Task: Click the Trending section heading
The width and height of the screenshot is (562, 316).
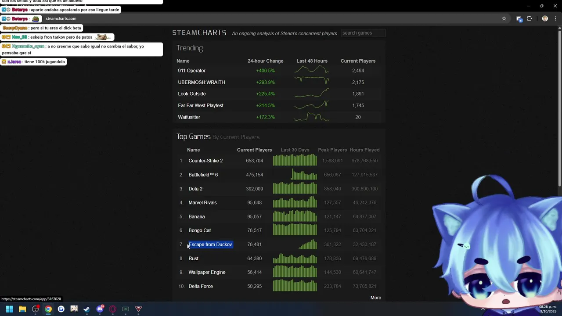Action: [x=190, y=48]
